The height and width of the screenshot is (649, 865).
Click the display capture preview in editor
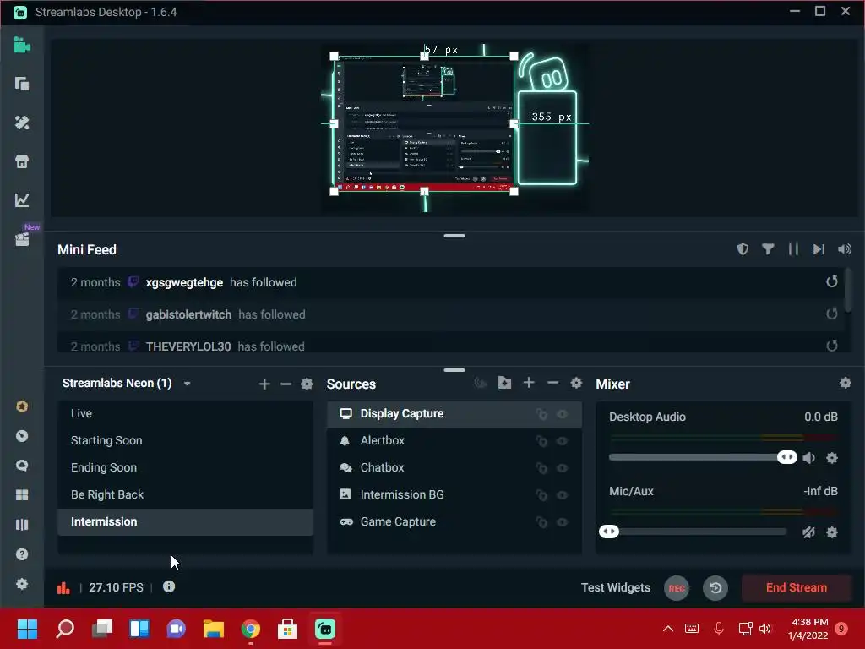424,123
